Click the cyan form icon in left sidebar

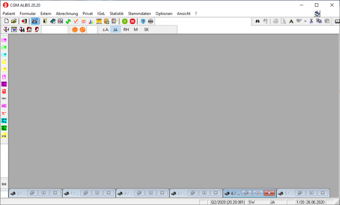pyautogui.click(x=4, y=55)
